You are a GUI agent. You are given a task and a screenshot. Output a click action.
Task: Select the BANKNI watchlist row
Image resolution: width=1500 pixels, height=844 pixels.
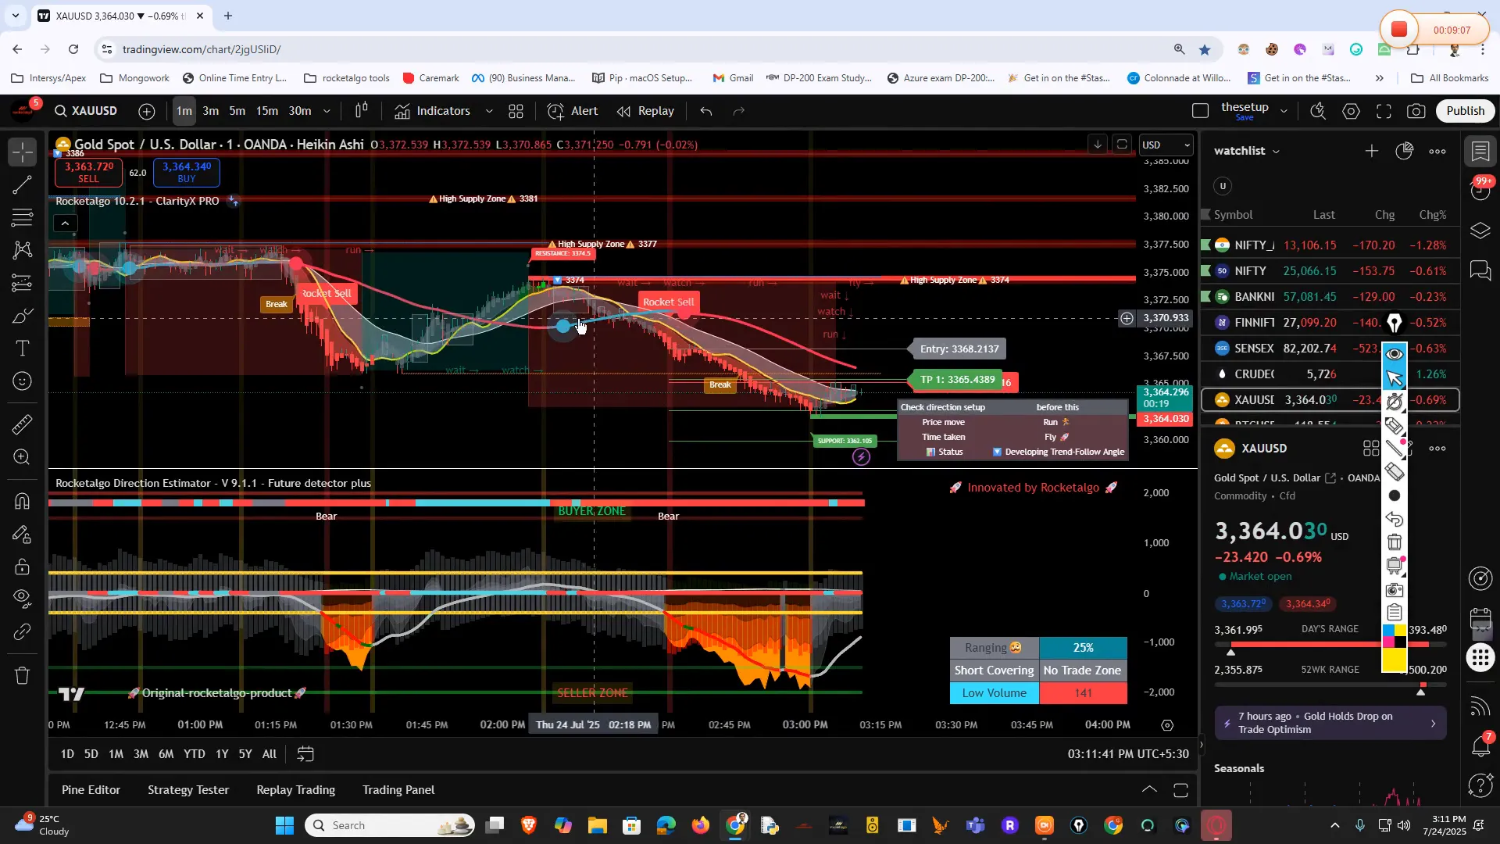click(x=1330, y=296)
